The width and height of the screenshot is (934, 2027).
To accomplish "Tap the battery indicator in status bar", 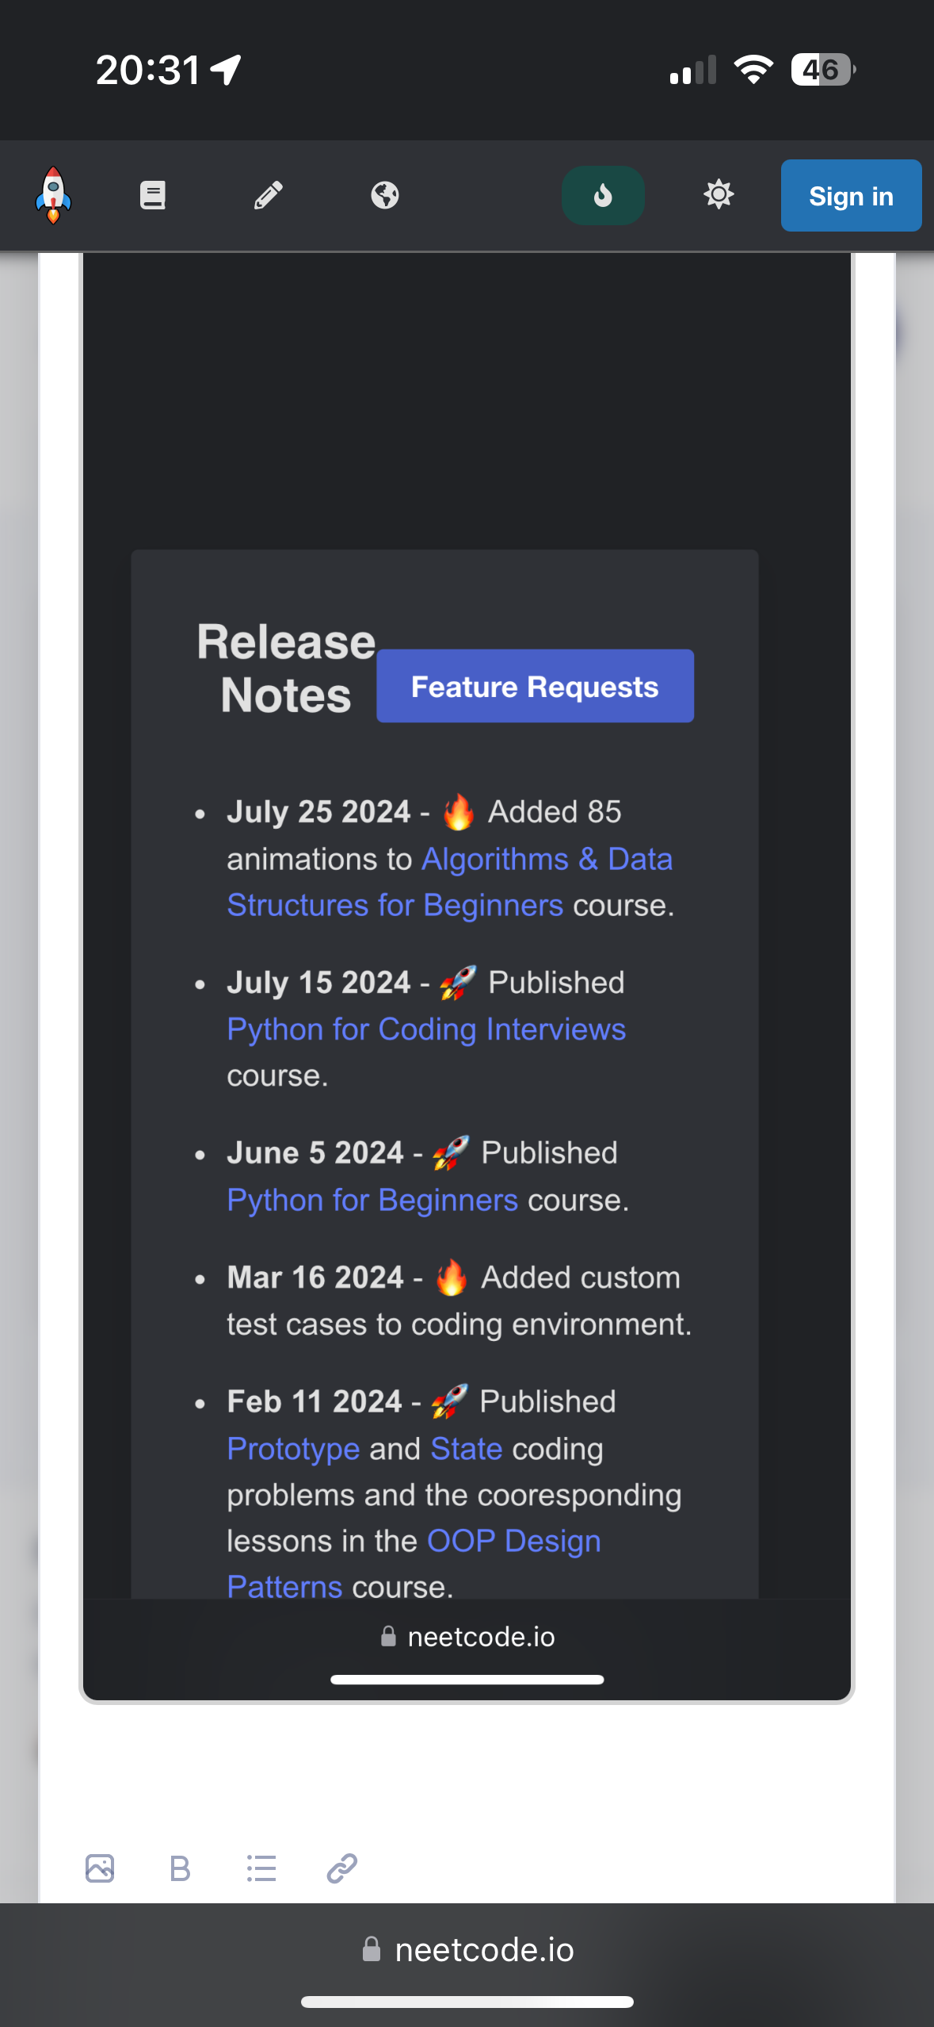I will [822, 70].
